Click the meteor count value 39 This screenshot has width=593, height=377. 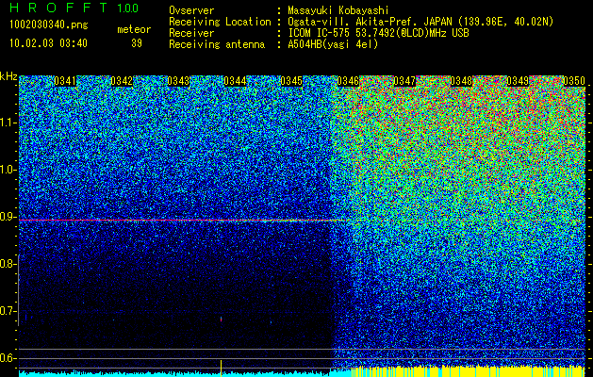coord(137,43)
